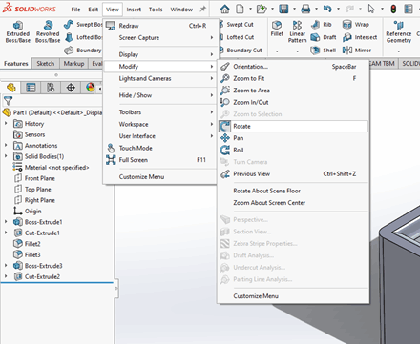This screenshot has height=344, width=420.
Task: Choose Rotate in the Modify submenu
Action: pyautogui.click(x=293, y=126)
